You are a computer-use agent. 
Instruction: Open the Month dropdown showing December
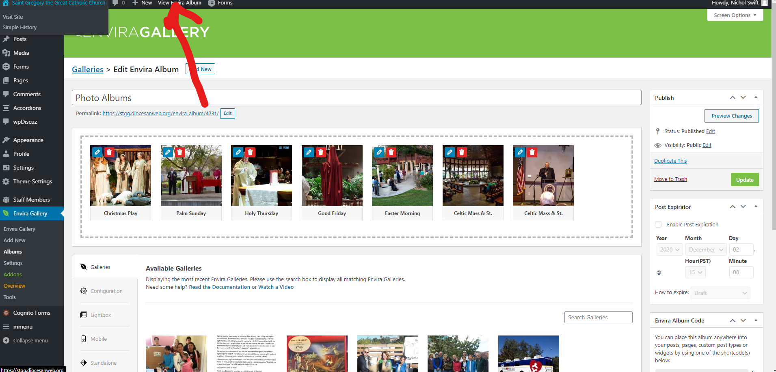tap(706, 249)
